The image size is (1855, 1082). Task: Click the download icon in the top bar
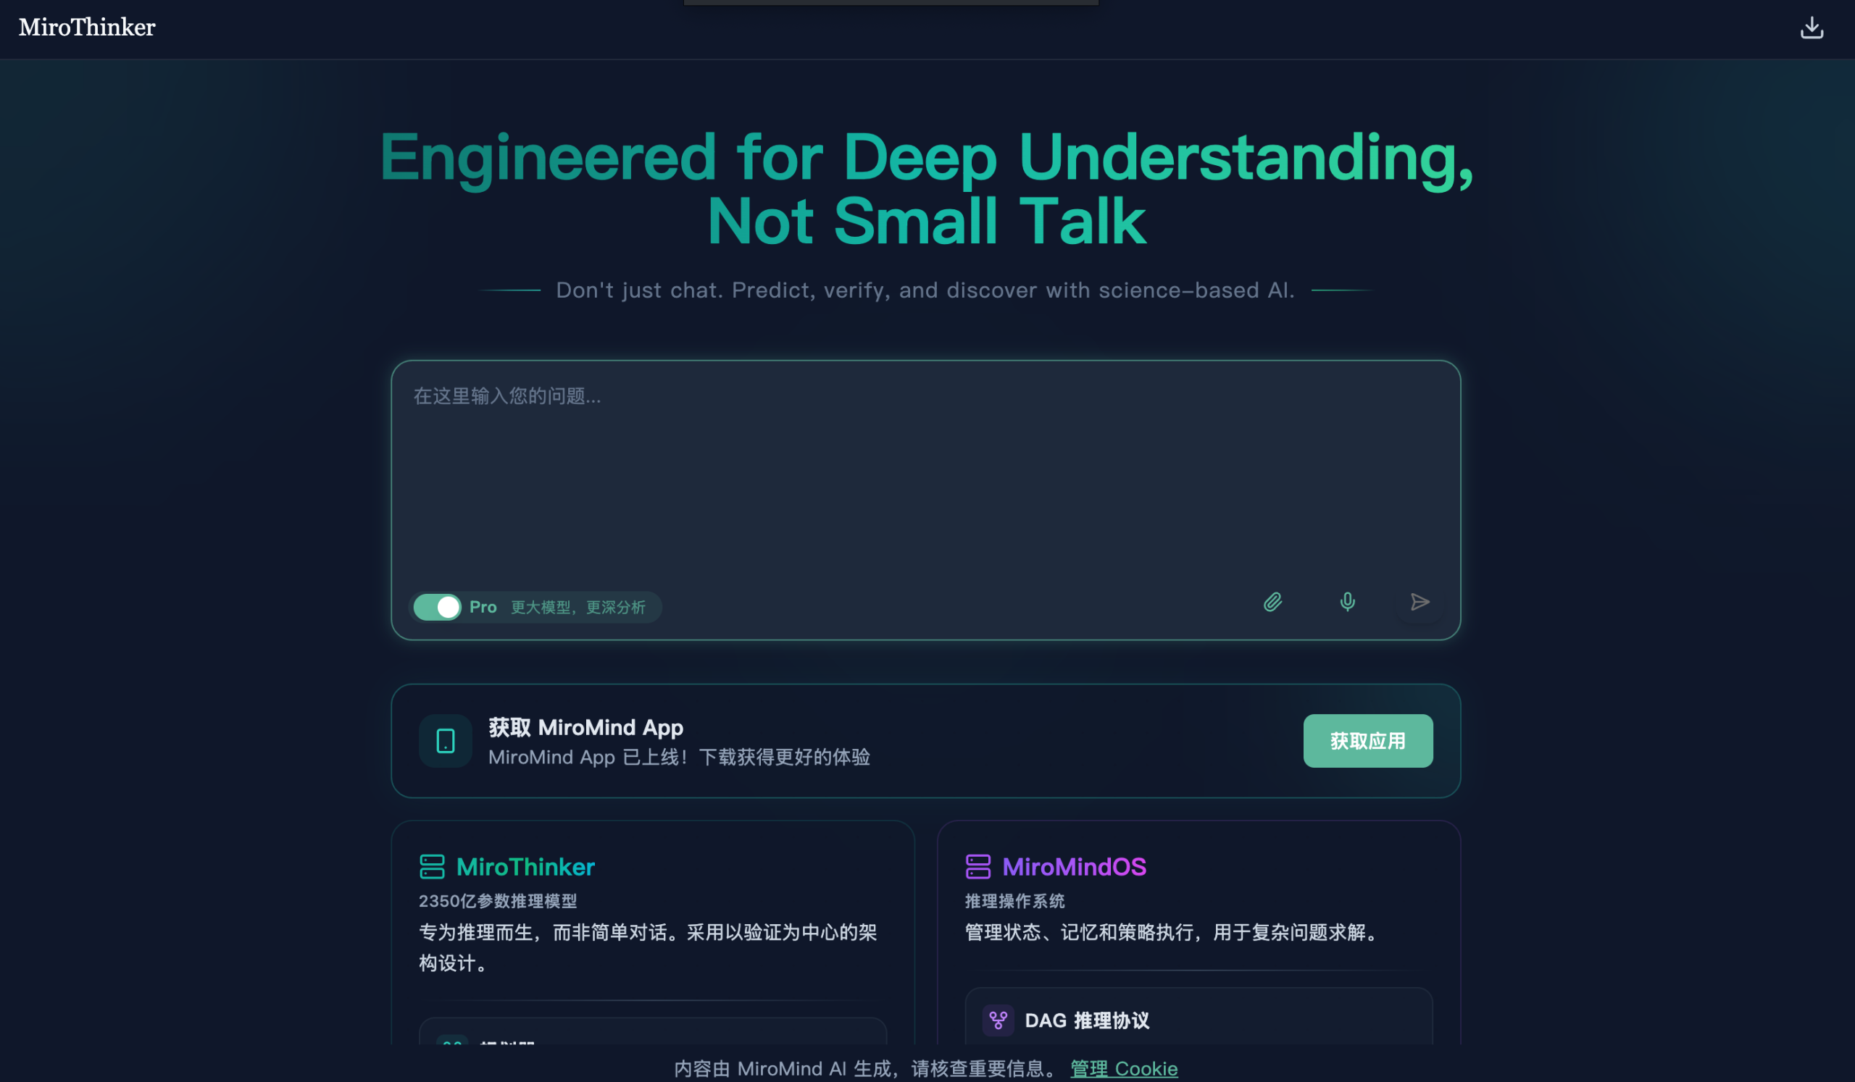click(1812, 28)
